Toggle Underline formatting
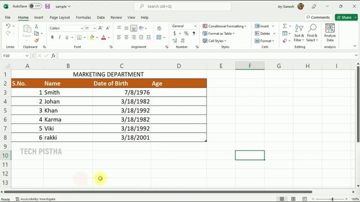This screenshot has width=360, height=202. 66,37
